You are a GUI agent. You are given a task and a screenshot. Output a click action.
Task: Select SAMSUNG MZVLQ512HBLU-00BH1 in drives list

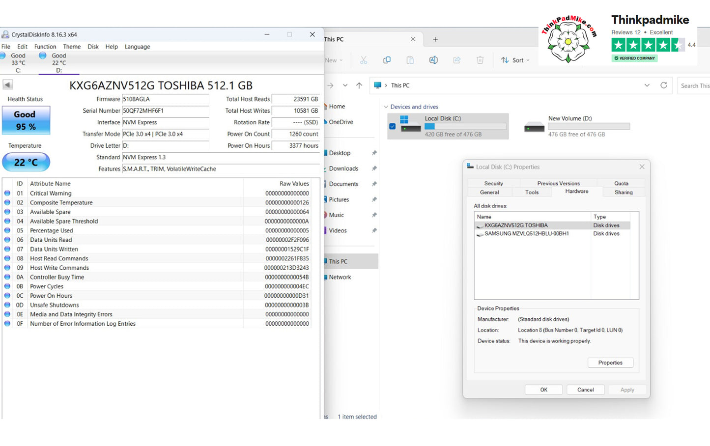tap(553, 233)
